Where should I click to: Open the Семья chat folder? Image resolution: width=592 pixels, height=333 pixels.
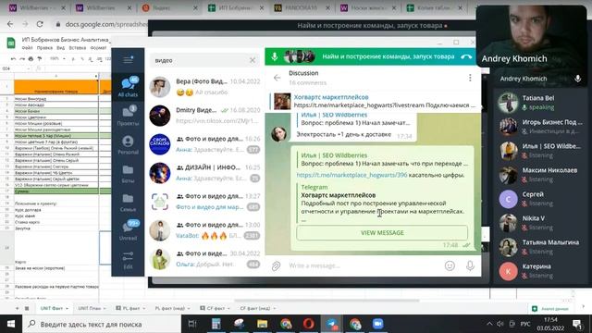pos(128,202)
